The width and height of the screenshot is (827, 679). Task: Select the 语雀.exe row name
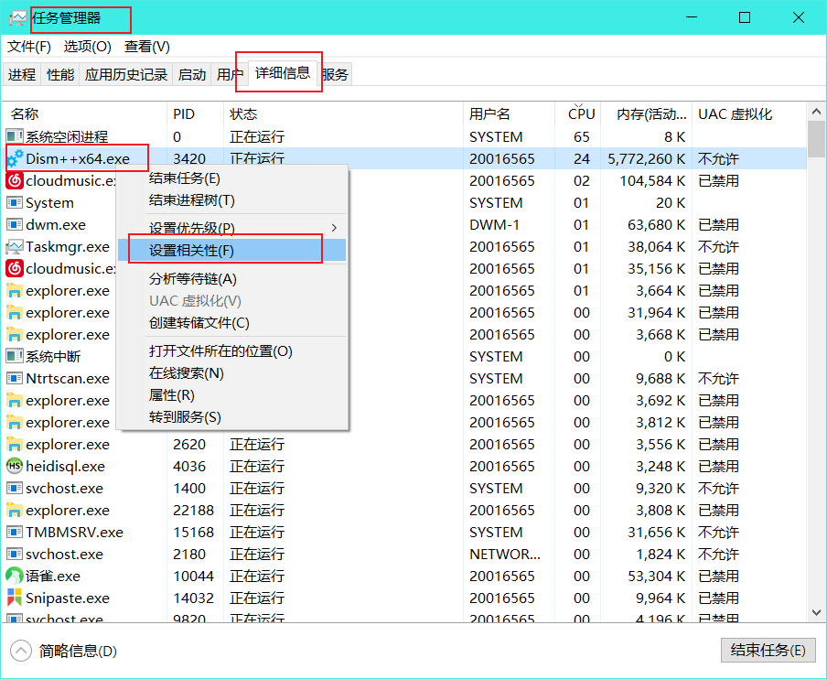click(x=53, y=577)
